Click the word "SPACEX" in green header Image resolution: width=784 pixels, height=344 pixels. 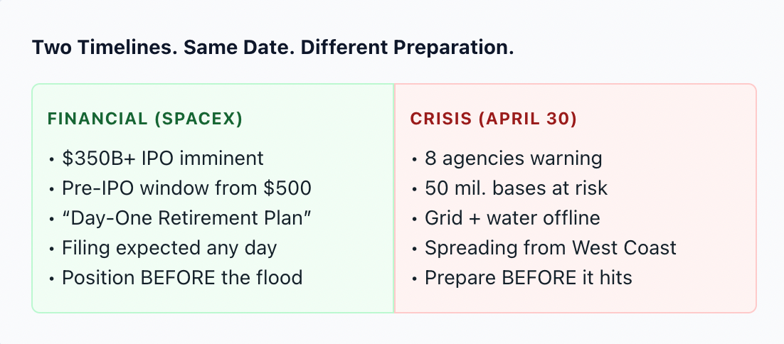pyautogui.click(x=198, y=119)
